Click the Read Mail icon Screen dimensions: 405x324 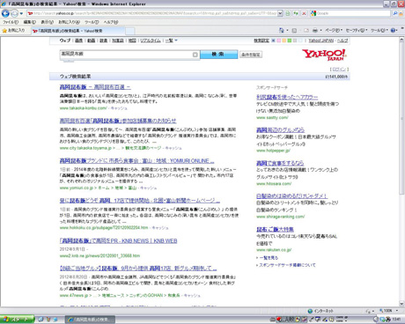tap(306, 30)
